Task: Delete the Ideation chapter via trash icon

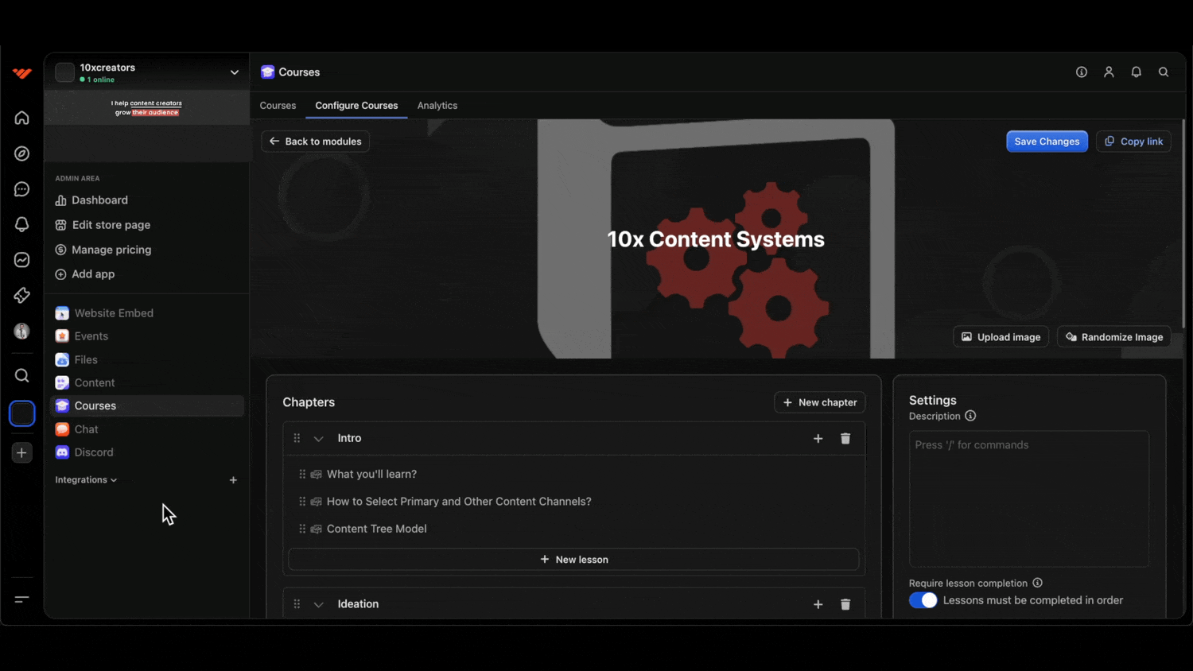Action: point(845,605)
